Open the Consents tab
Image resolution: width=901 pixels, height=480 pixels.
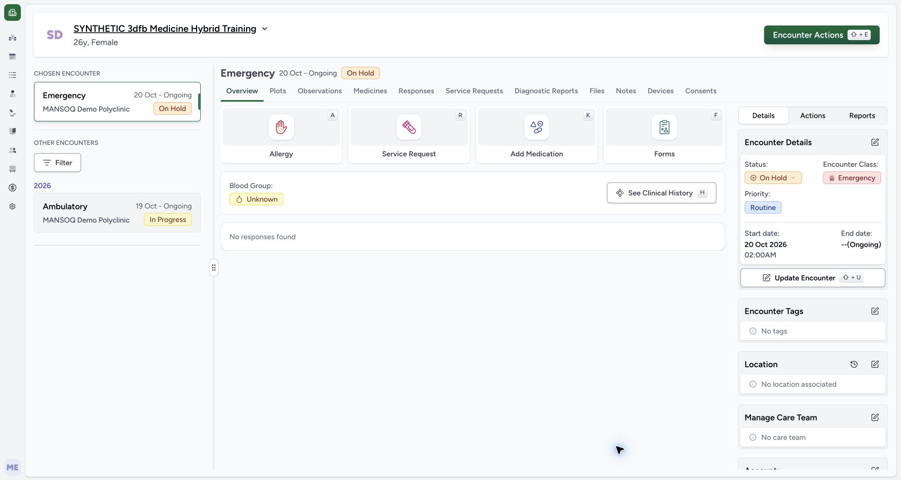click(x=701, y=91)
